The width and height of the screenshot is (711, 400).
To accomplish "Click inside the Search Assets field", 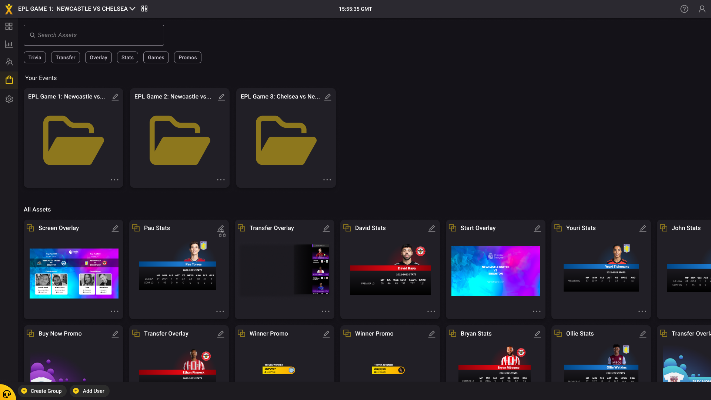I will 94,35.
